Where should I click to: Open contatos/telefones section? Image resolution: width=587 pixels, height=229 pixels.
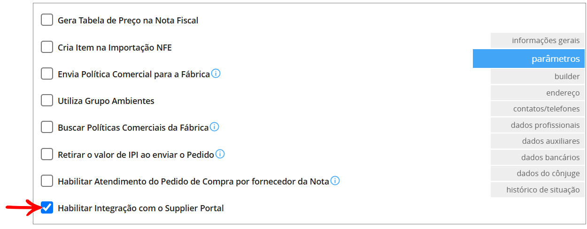point(538,109)
